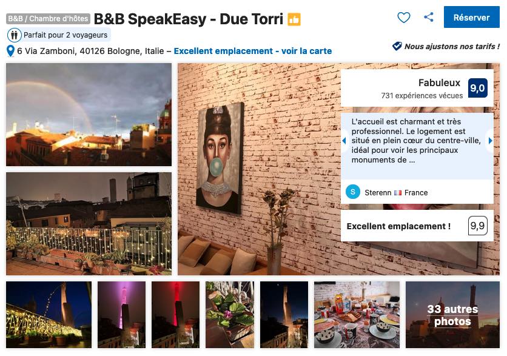Click the 'B&B / Chambre d'hôtes' tag
507x356 pixels.
(48, 19)
